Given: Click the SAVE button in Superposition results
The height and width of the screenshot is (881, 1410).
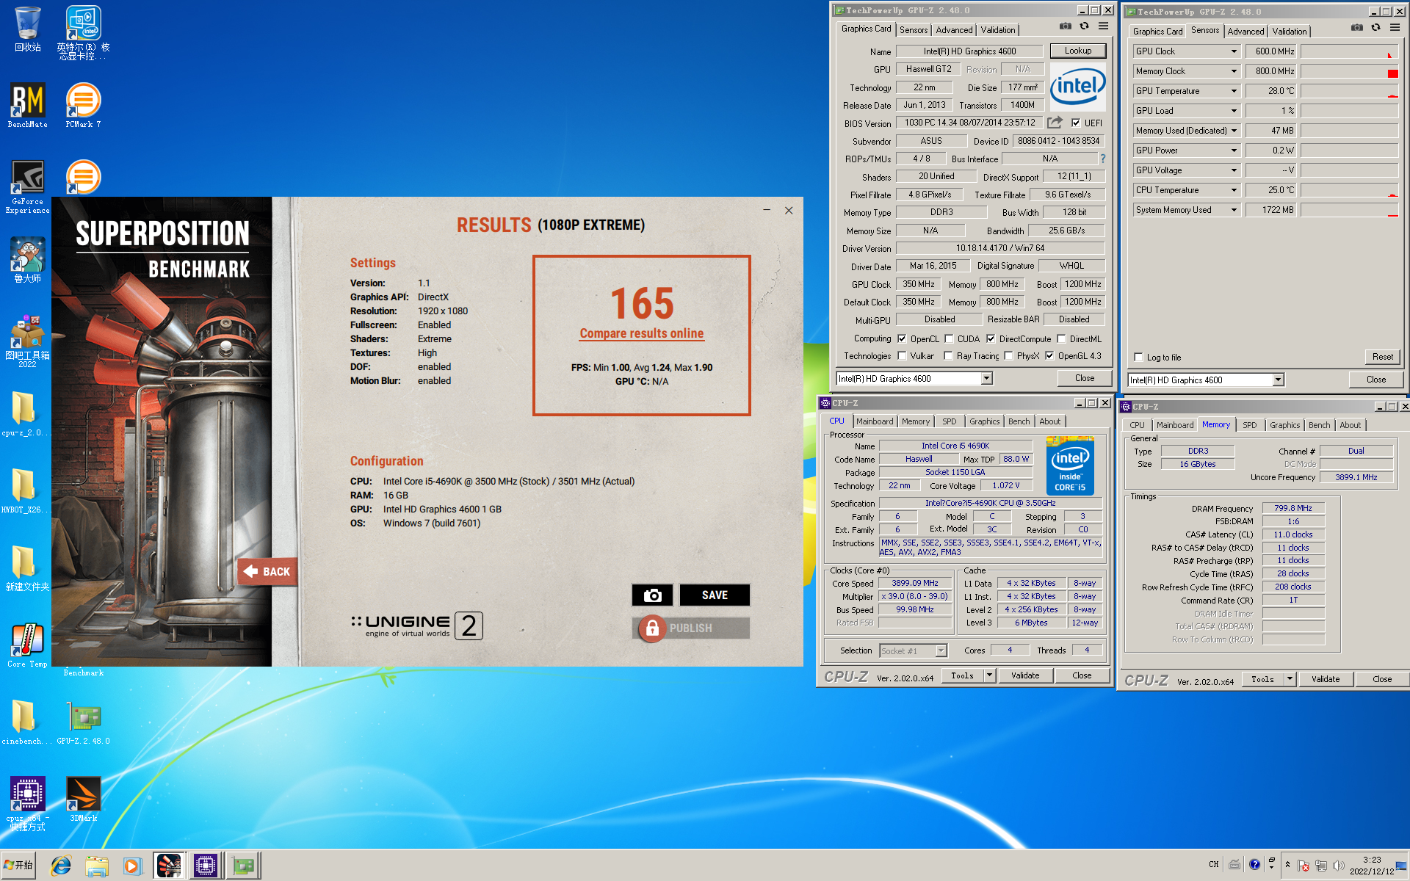Looking at the screenshot, I should tap(715, 595).
